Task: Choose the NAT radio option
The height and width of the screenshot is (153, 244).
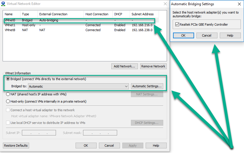Action: (x=8, y=94)
